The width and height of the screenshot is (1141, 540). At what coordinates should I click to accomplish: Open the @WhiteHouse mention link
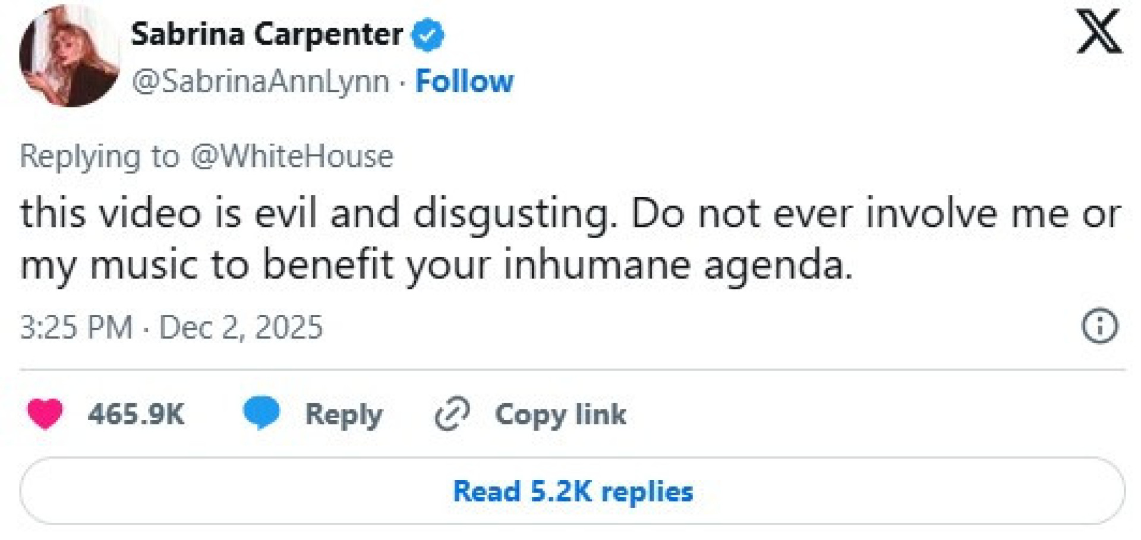point(292,157)
